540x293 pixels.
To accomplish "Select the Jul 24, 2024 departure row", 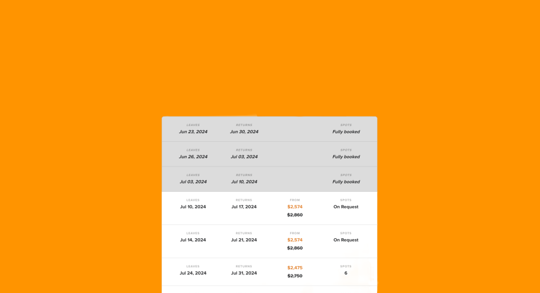I will click(269, 271).
